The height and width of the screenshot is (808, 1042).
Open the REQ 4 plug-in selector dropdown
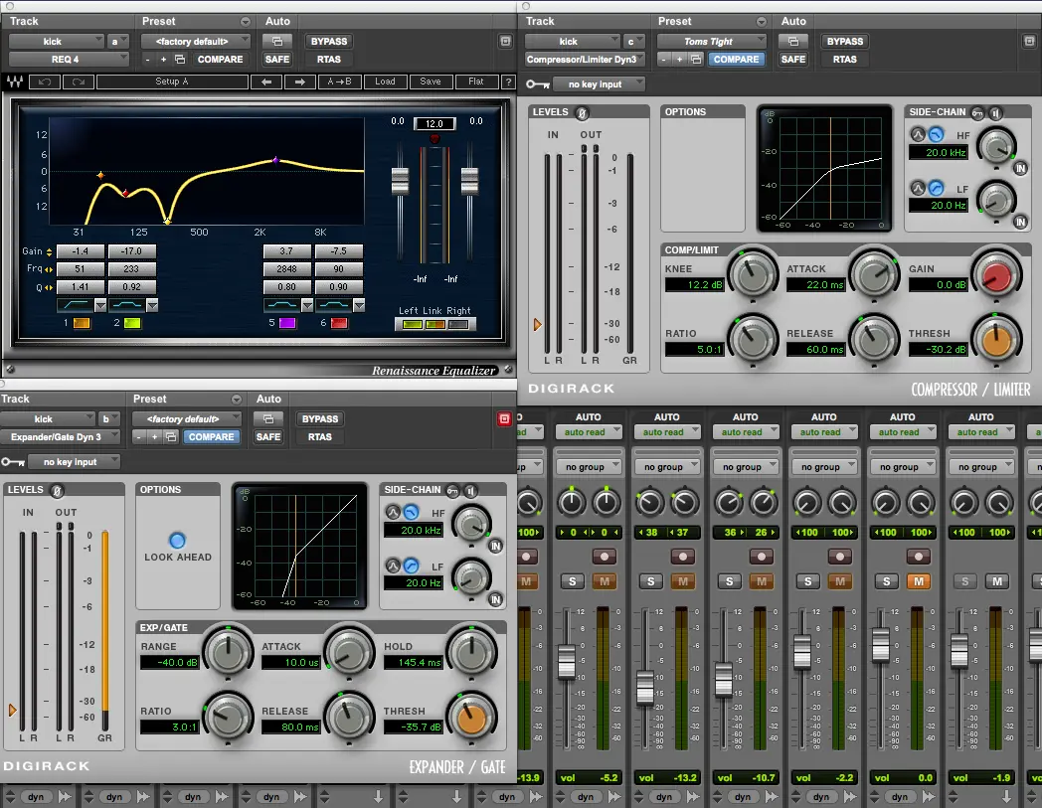tap(69, 60)
